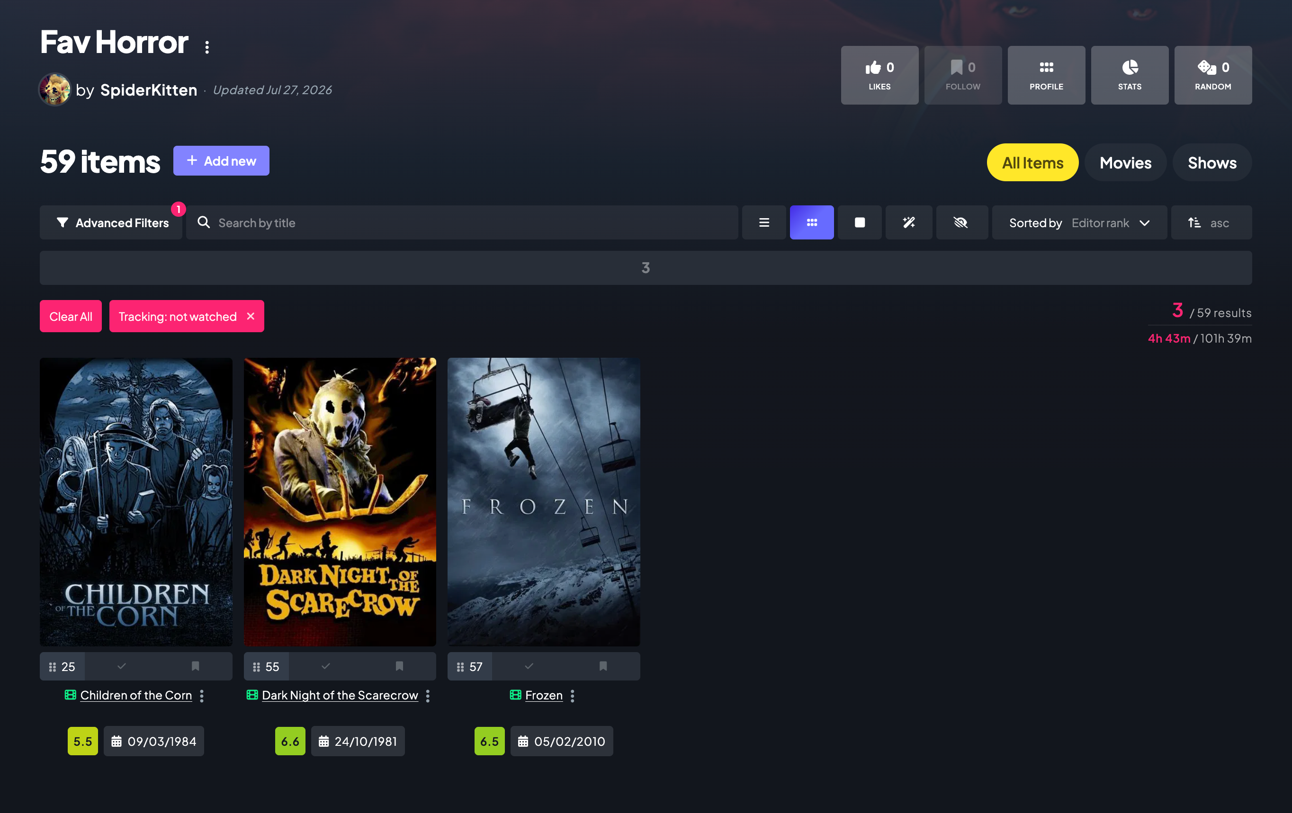Viewport: 1292px width, 813px height.
Task: Click the group header bar labeled 3
Action: pyautogui.click(x=646, y=268)
